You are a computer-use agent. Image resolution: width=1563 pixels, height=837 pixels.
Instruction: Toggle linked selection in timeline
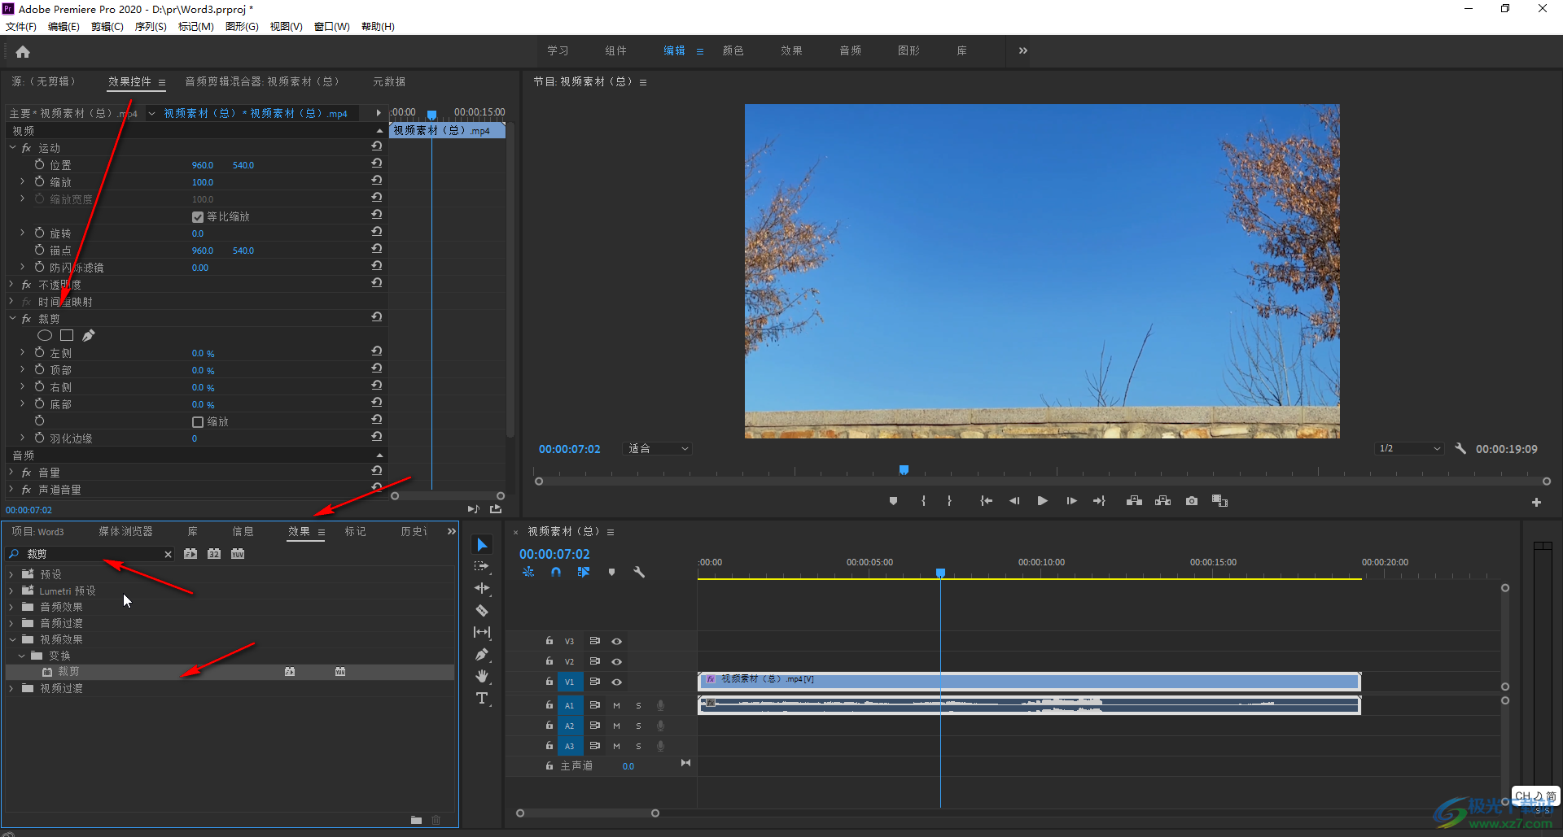[x=584, y=572]
